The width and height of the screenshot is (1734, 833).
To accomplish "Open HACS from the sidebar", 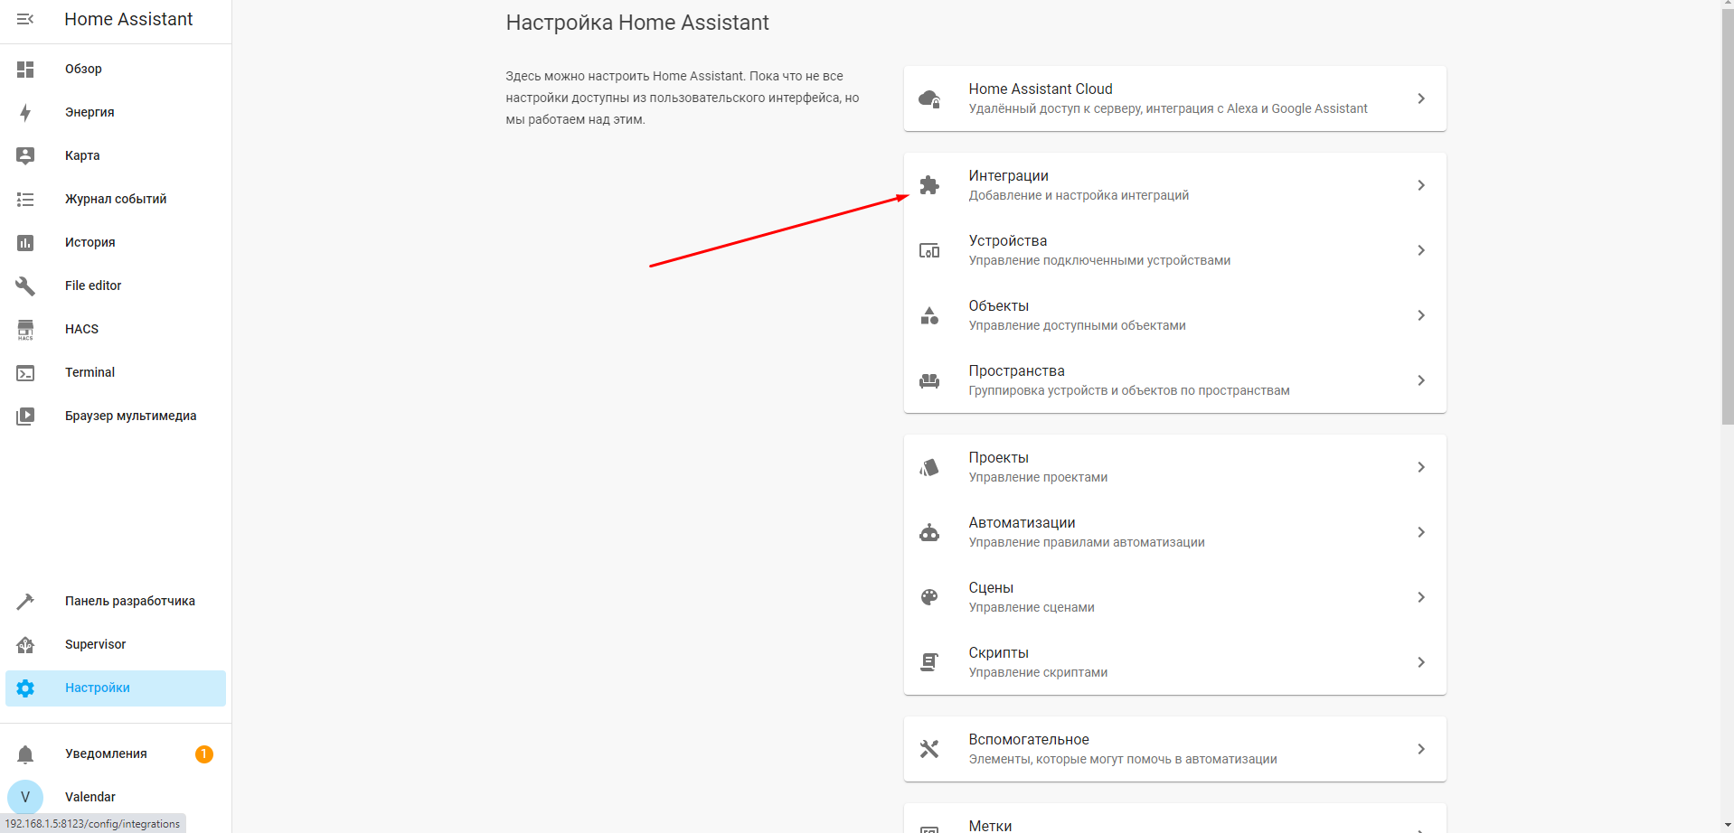I will point(116,329).
